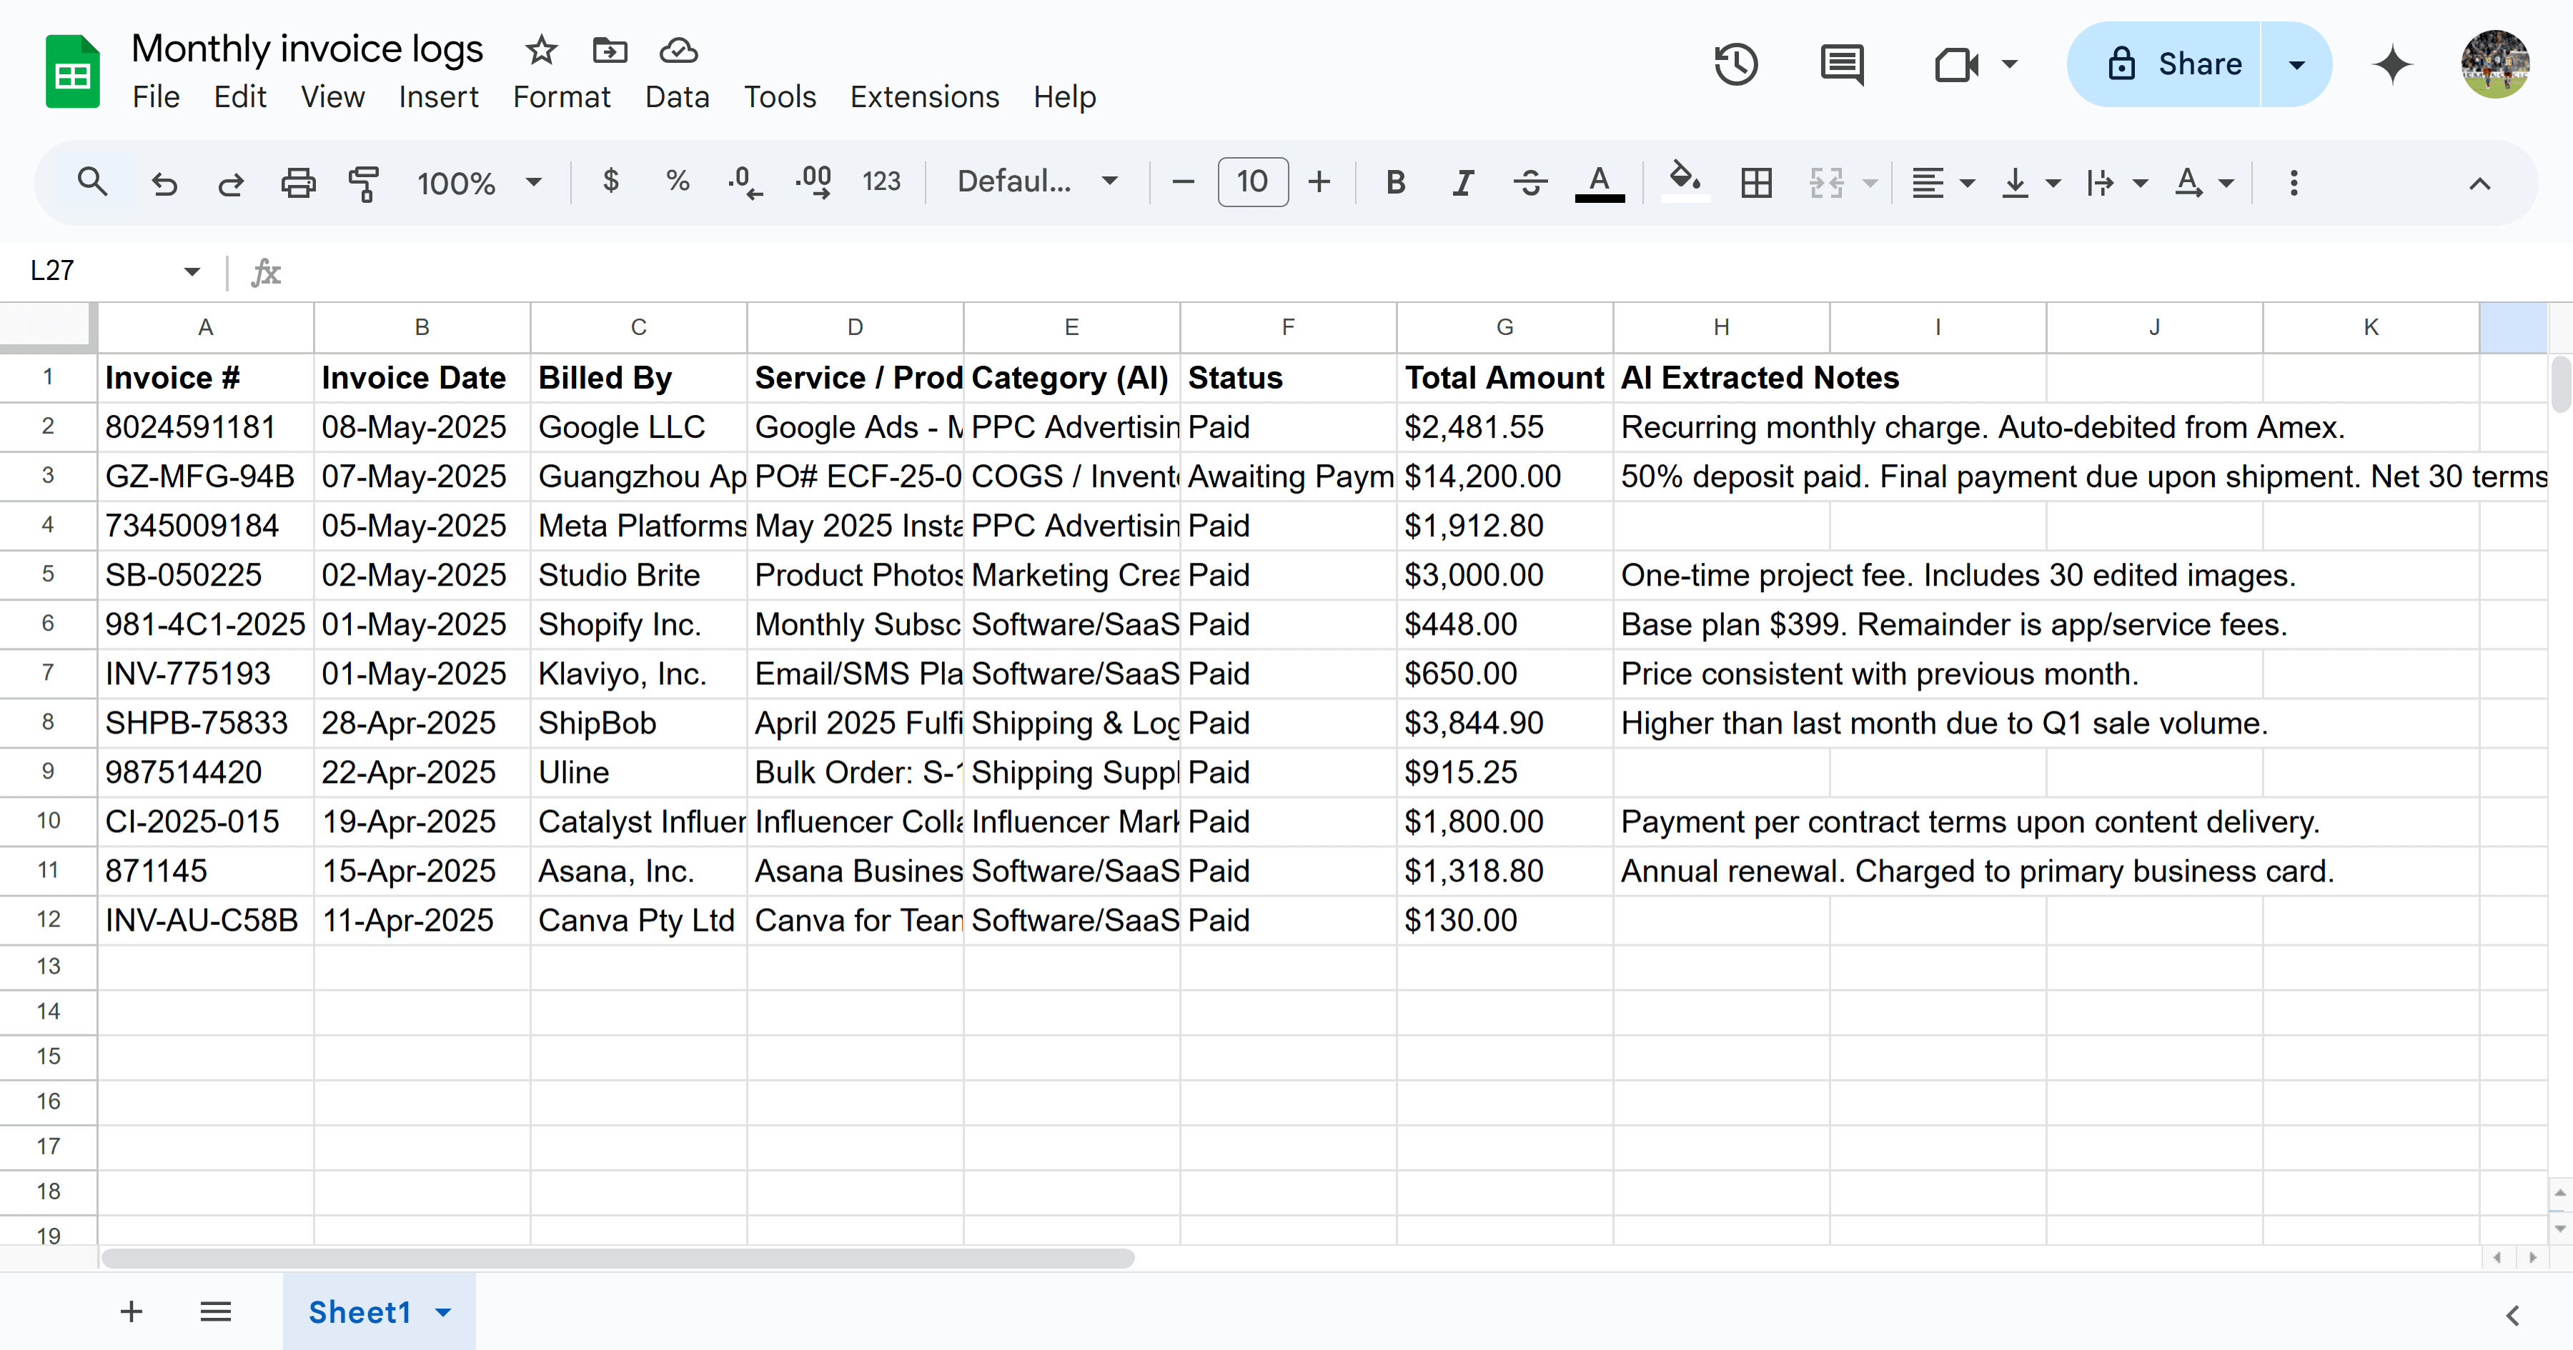Open the File menu
This screenshot has height=1350, width=2573.
[156, 97]
